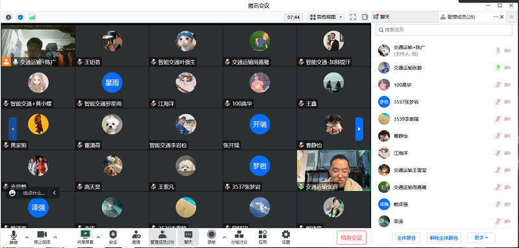Select 交通运输张蔚 video tile
Image resolution: width=519 pixels, height=248 pixels.
[333, 170]
